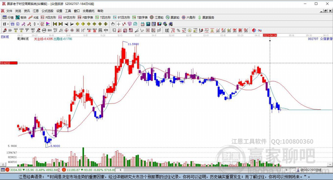This screenshot has height=180, width=333.
Task: Switch to K线 candlestick chart
Action: click(x=33, y=18)
